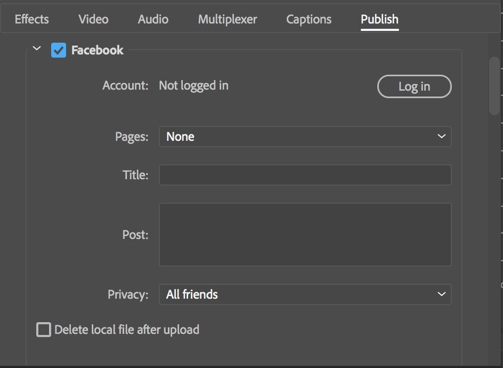Screen dimensions: 503x368
Task: Open the Video tab
Action: click(93, 19)
